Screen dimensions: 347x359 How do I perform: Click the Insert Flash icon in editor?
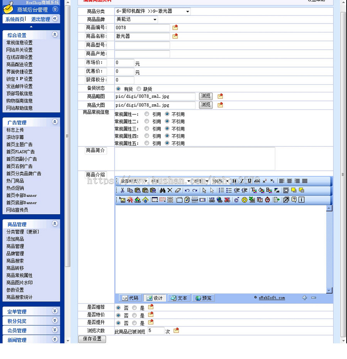[130, 200]
